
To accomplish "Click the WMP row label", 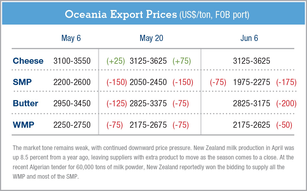I will (23, 125).
